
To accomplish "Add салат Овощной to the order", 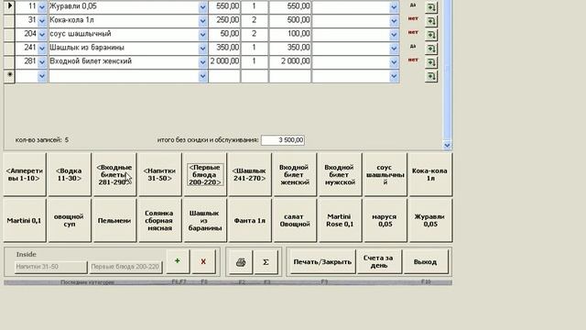I will coord(295,220).
